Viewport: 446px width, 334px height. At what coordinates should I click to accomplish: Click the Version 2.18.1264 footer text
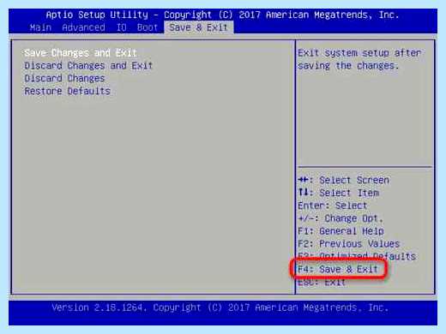pyautogui.click(x=220, y=307)
